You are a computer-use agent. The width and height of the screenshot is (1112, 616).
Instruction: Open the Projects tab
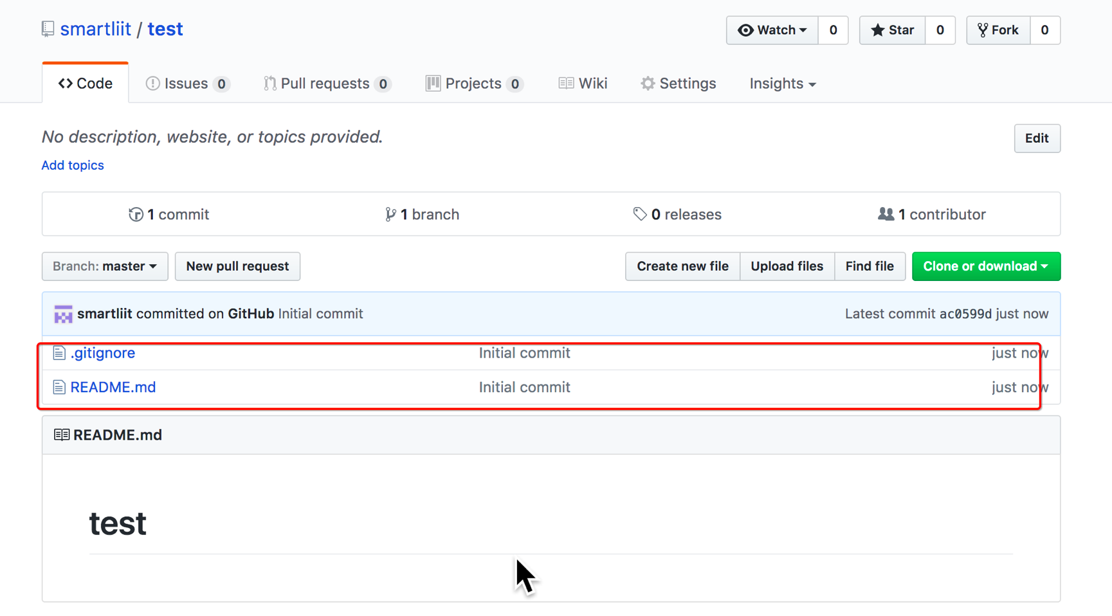coord(474,84)
